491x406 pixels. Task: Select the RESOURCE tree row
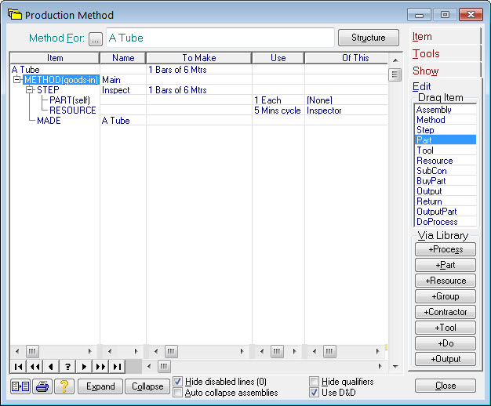pos(73,111)
